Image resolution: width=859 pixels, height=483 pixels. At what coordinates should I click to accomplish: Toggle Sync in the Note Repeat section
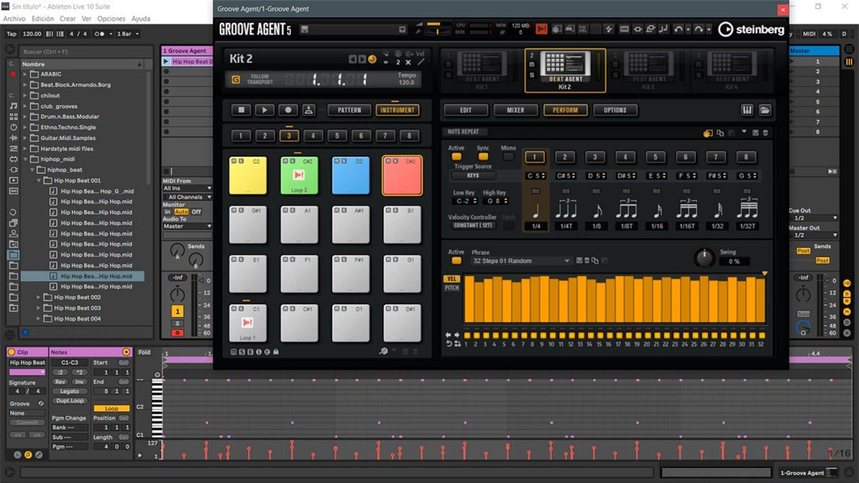point(482,157)
